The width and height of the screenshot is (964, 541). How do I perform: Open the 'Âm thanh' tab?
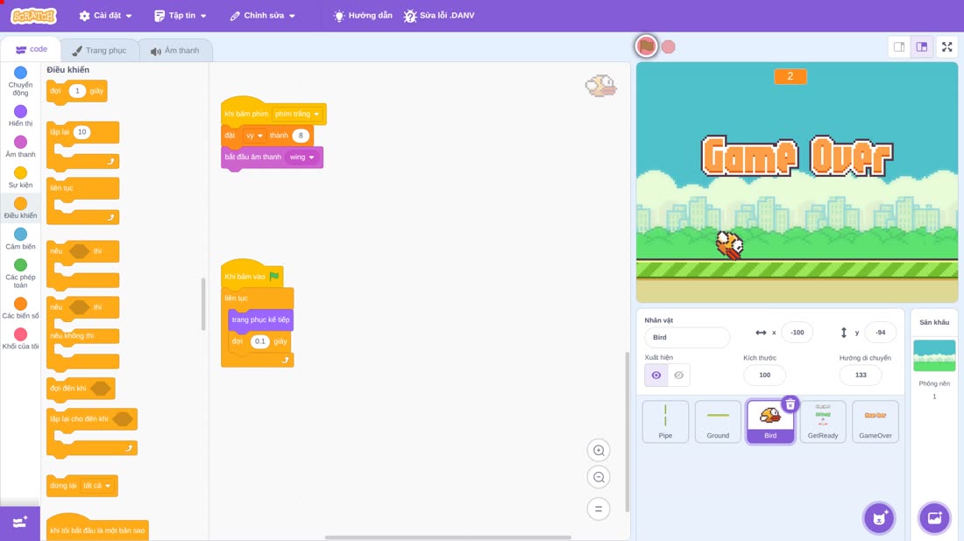pyautogui.click(x=175, y=51)
